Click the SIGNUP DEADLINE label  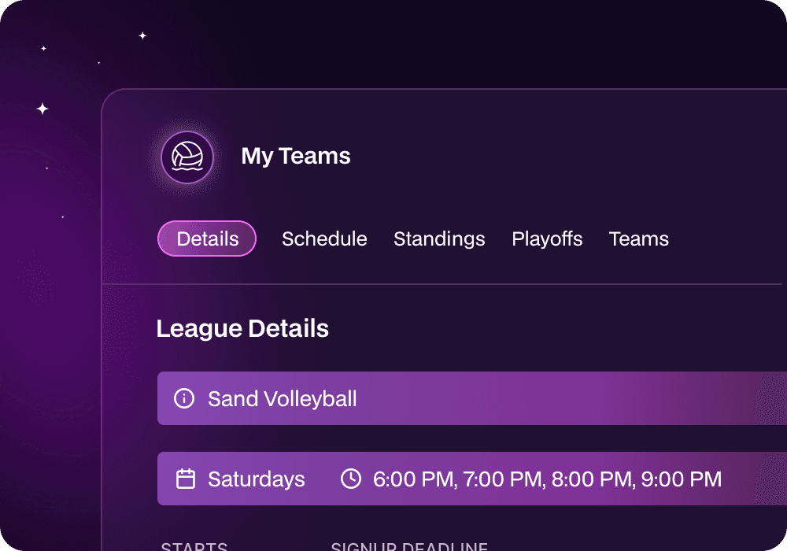pos(409,545)
